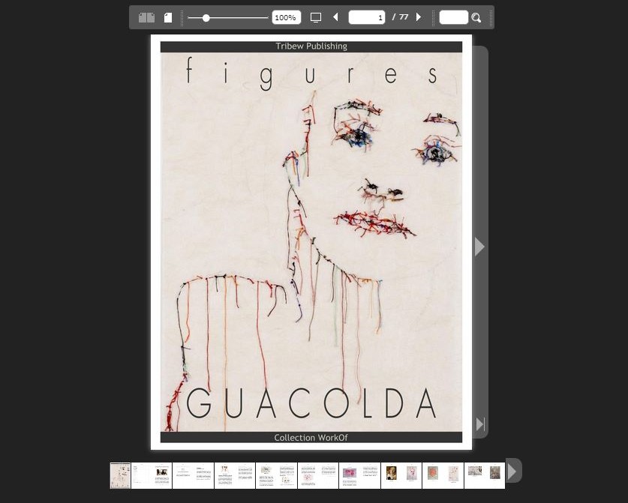Viewport: 628px width, 503px height.
Task: Open the sixth thumbnail spread
Action: point(318,475)
